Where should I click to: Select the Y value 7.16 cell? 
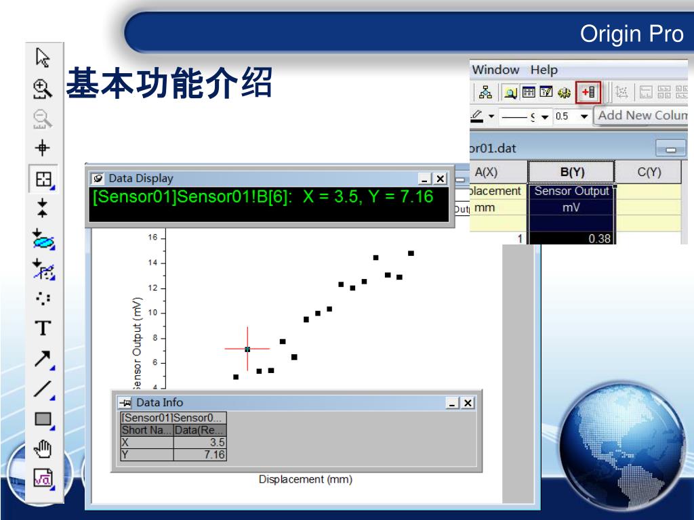pos(200,455)
